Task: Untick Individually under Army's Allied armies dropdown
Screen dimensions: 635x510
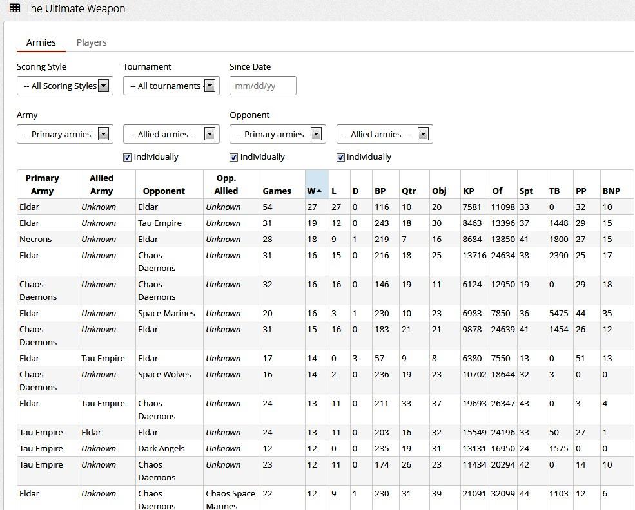Action: tap(127, 157)
